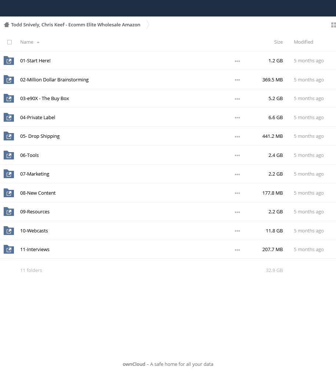The height and width of the screenshot is (375, 336).
Task: Click the 207.7 MB size value
Action: (x=273, y=249)
